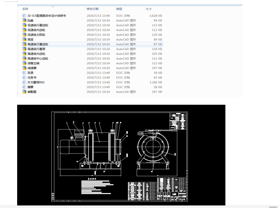Select the 高速级中心齿轮 drawing icon
The image size is (279, 208).
tap(24, 58)
